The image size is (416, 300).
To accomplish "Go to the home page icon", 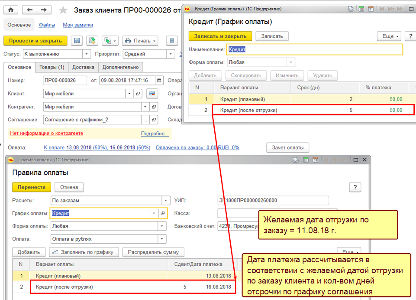I will [x=11, y=10].
